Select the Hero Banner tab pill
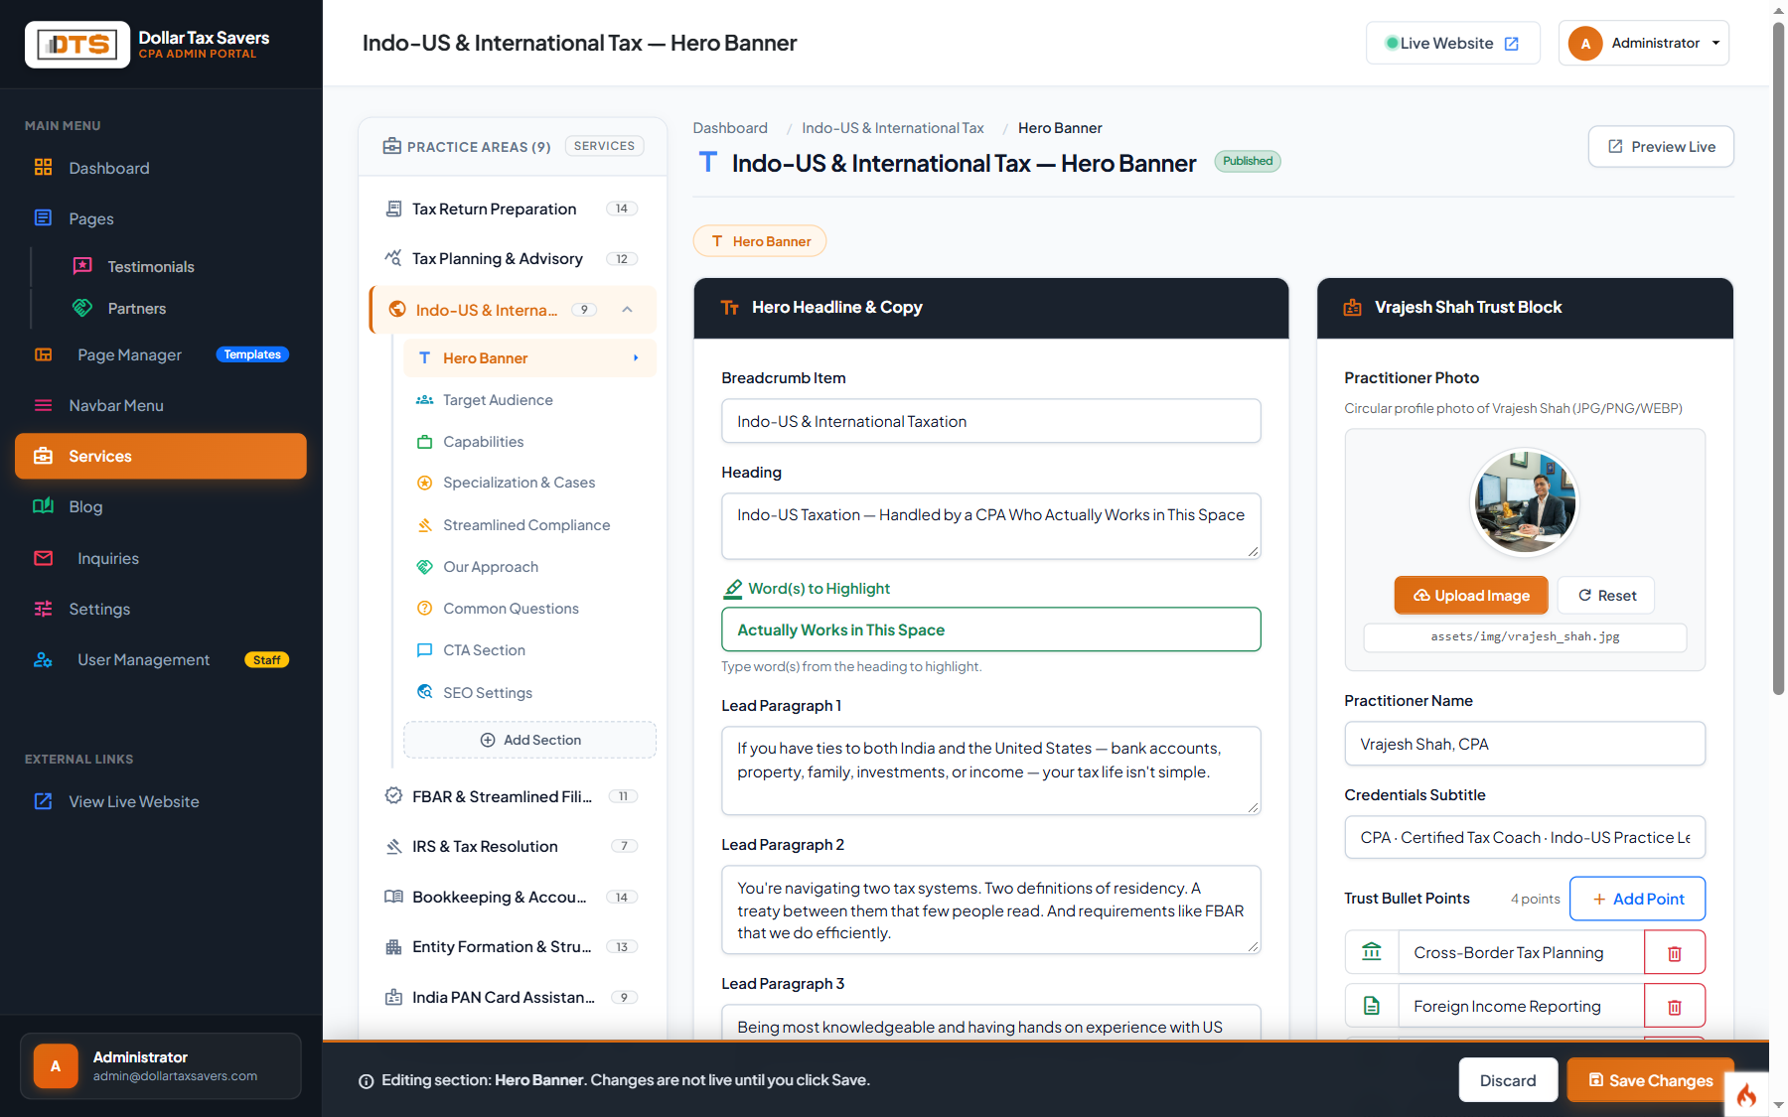 (x=760, y=241)
